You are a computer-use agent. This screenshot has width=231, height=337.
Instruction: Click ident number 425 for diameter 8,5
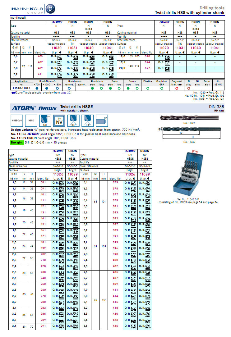pos(115,326)
